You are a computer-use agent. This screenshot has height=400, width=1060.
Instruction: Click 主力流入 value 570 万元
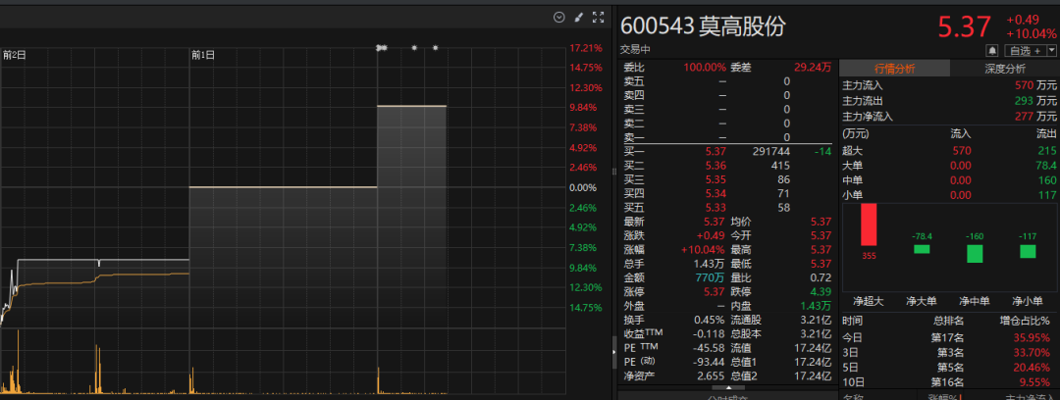[x=1035, y=86]
